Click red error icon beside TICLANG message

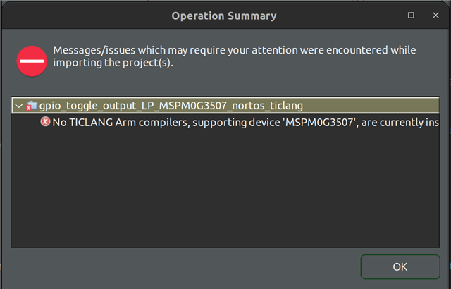point(45,122)
